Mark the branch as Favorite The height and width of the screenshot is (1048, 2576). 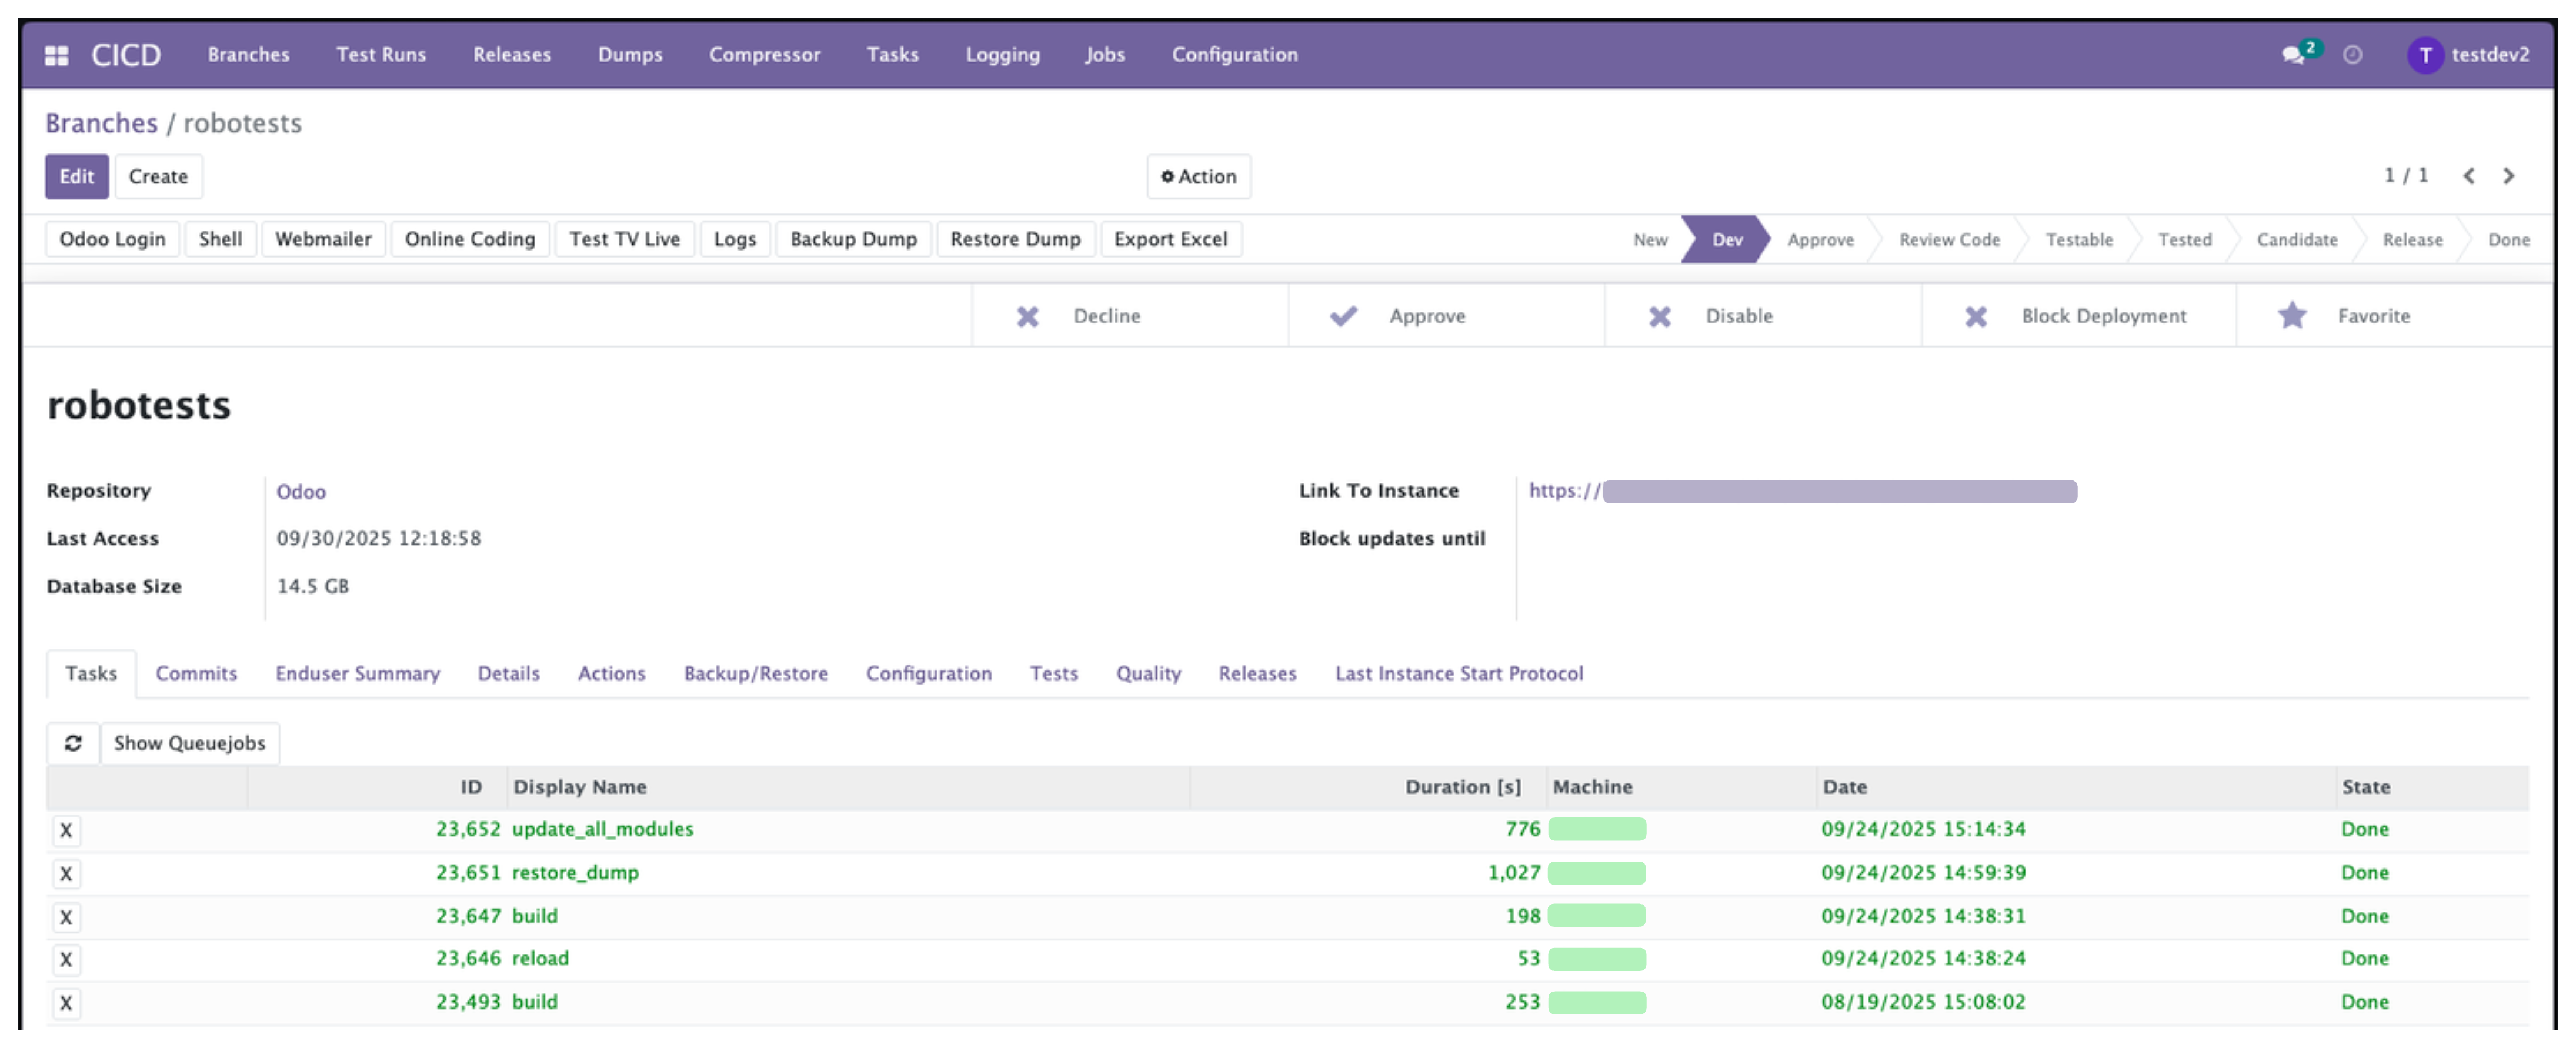[2394, 316]
